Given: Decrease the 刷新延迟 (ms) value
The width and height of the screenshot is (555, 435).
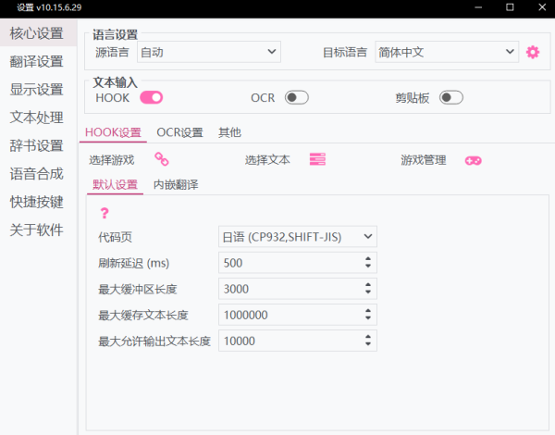Looking at the screenshot, I should pos(368,266).
